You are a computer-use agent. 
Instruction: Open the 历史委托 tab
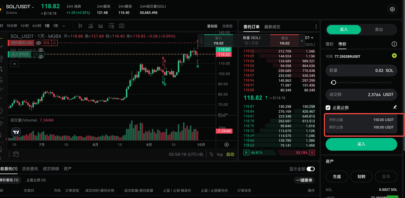30,169
